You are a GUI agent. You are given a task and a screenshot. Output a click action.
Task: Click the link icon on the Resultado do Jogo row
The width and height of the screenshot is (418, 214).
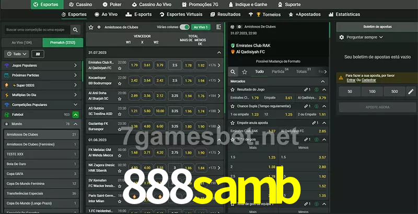coord(307,89)
